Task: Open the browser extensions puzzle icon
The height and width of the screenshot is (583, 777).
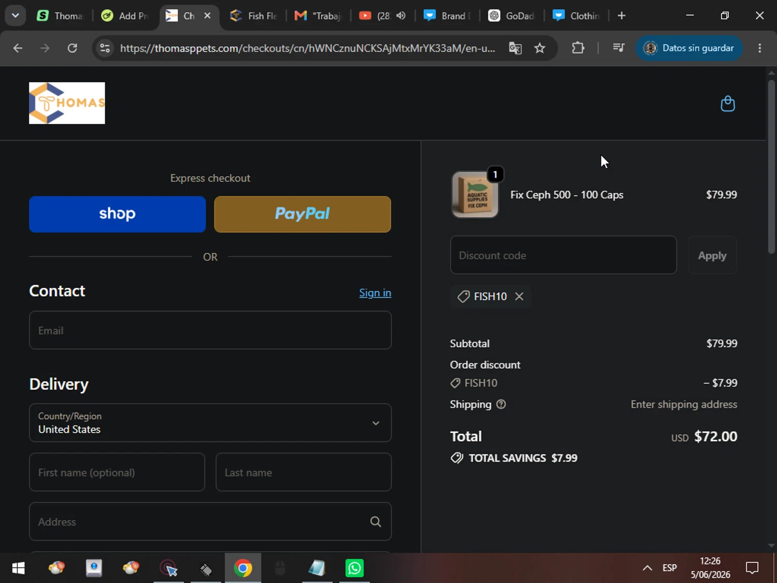Action: tap(578, 48)
